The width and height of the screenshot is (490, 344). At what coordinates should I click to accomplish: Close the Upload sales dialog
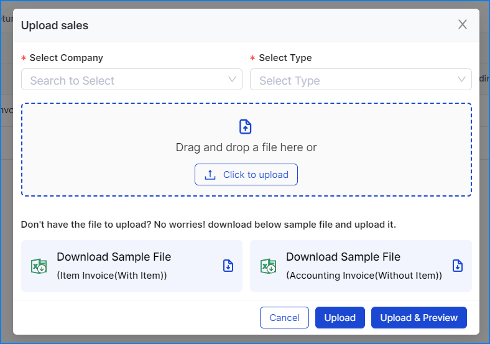[x=462, y=25]
